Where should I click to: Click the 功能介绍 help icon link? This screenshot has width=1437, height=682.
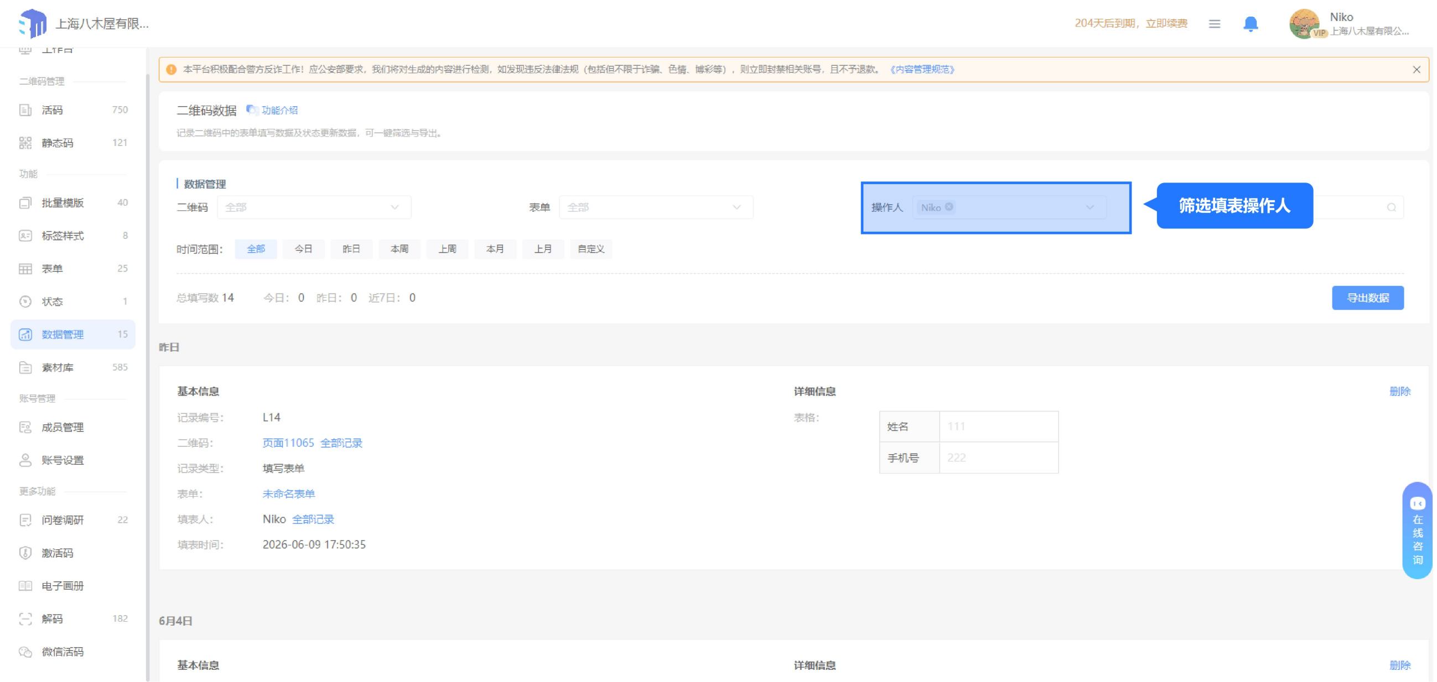(x=272, y=111)
